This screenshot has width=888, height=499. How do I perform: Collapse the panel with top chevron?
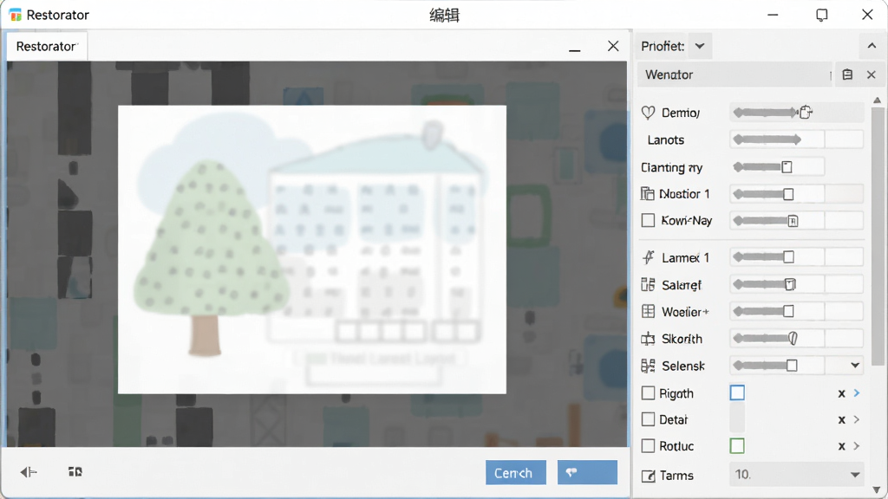pyautogui.click(x=872, y=47)
